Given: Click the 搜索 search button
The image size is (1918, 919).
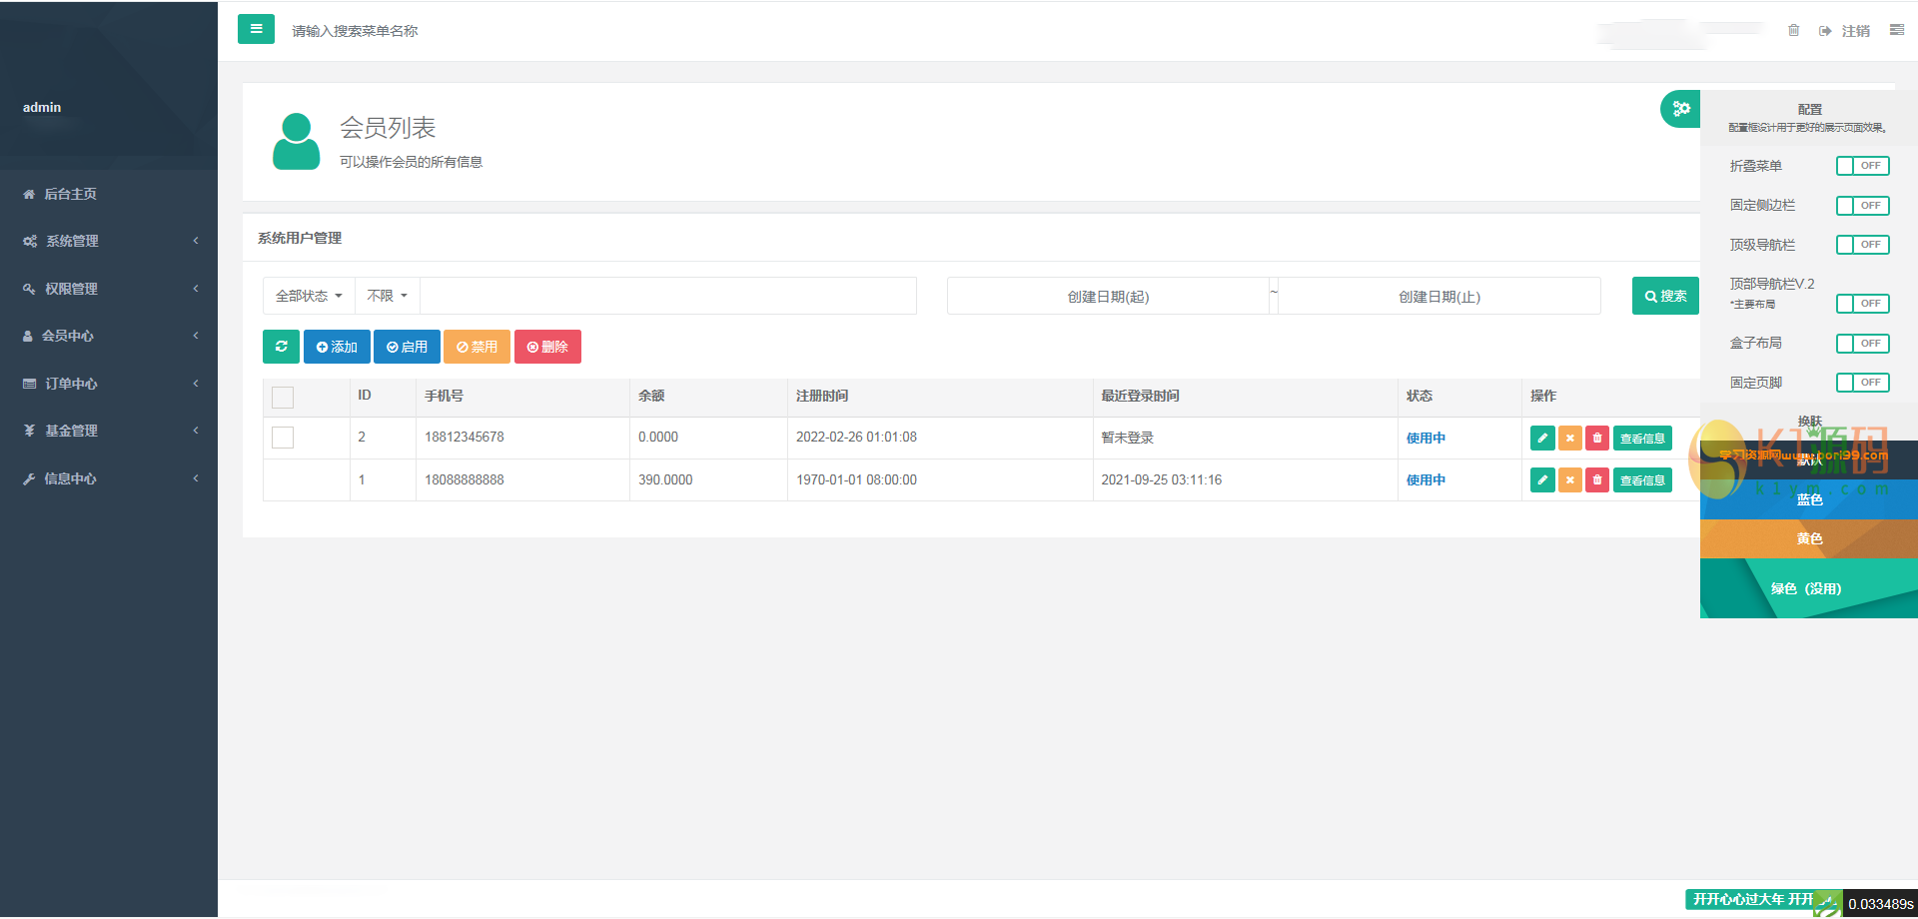Looking at the screenshot, I should click(x=1665, y=296).
